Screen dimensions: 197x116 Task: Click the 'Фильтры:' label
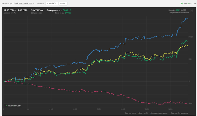(x=41, y=4)
